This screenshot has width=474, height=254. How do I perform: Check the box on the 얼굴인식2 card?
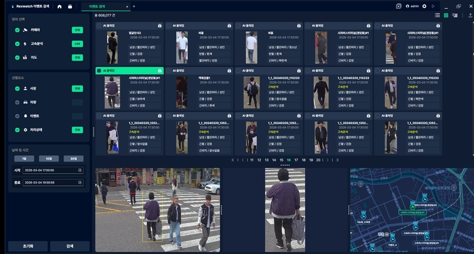pyautogui.click(x=99, y=26)
